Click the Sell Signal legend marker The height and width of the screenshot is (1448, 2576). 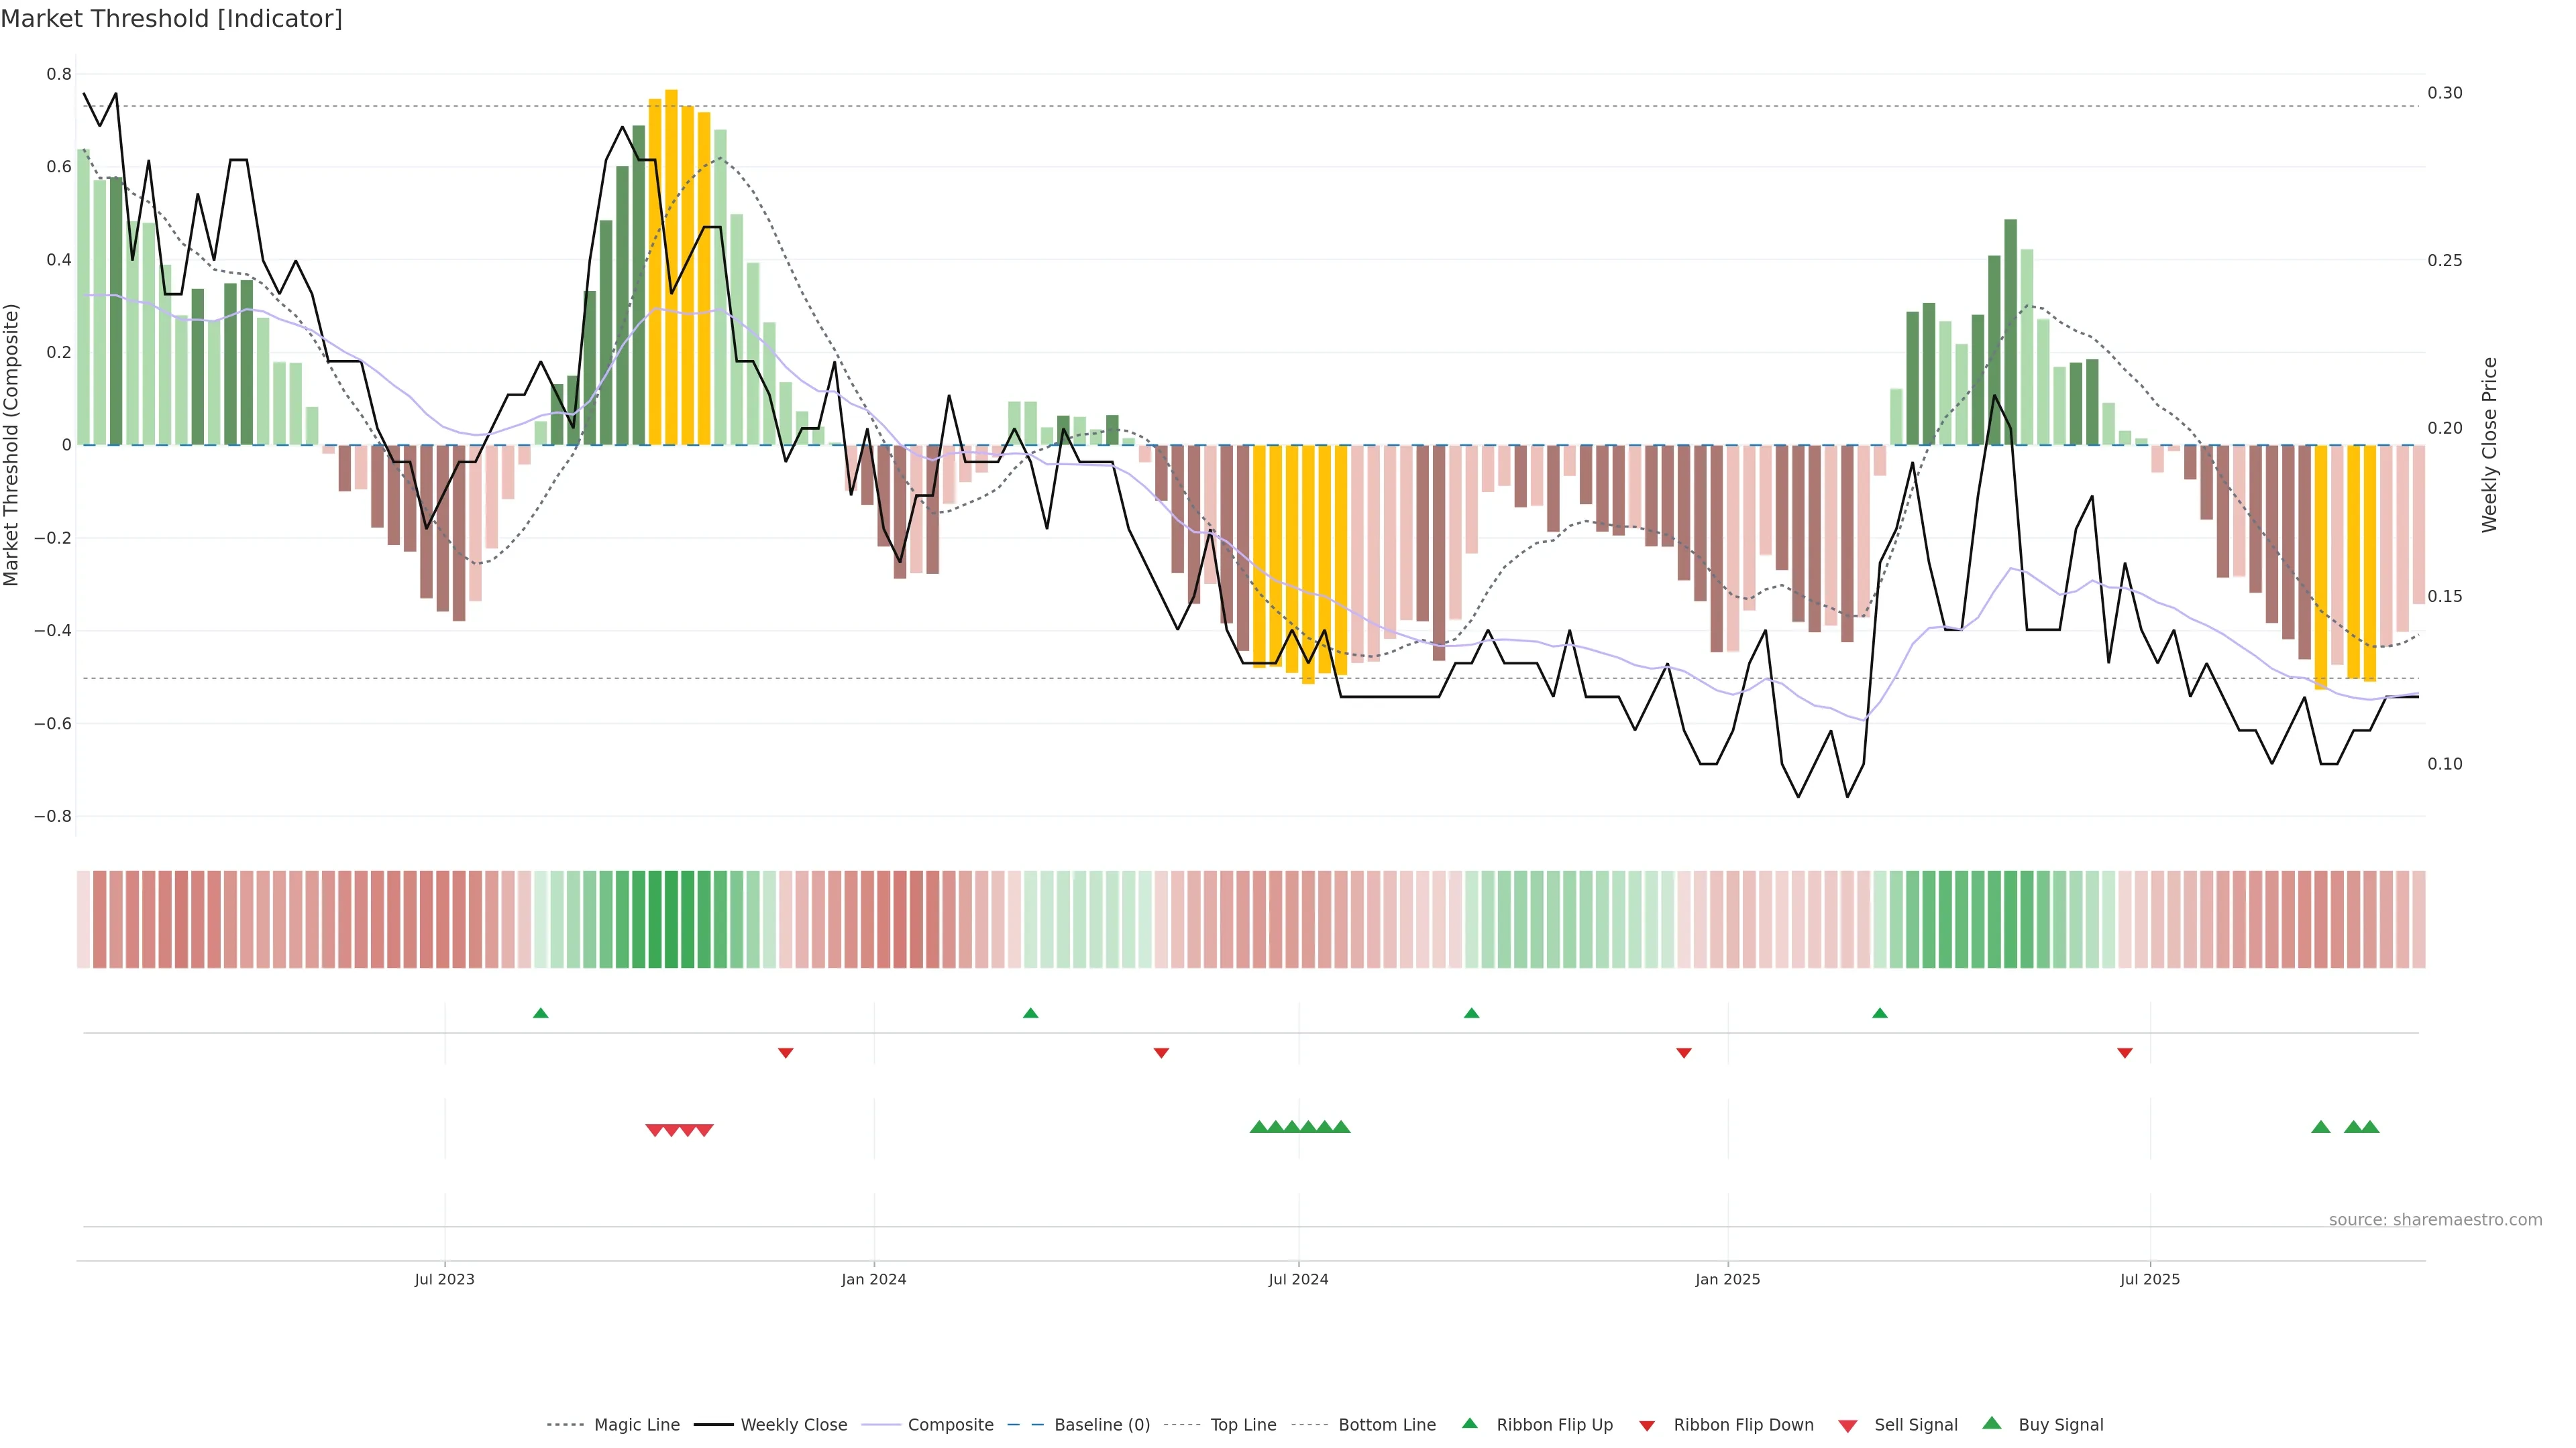pyautogui.click(x=1848, y=1426)
